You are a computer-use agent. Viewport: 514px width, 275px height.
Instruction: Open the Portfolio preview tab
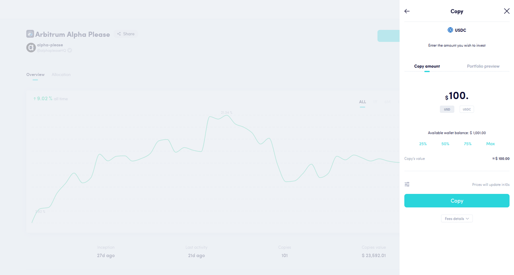(483, 66)
